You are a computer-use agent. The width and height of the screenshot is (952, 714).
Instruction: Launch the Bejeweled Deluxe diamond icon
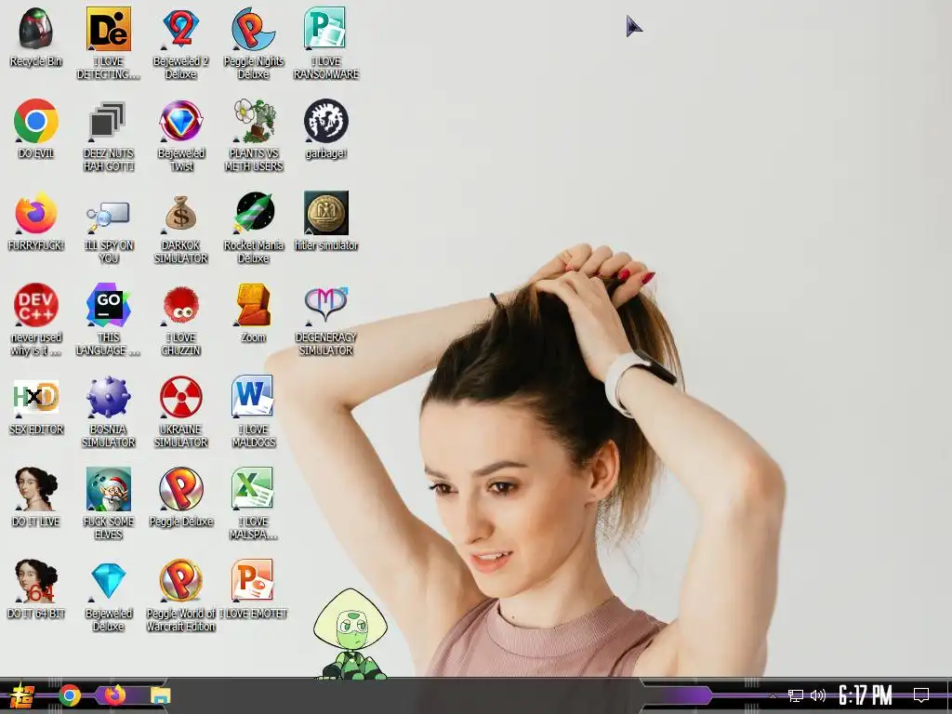108,580
